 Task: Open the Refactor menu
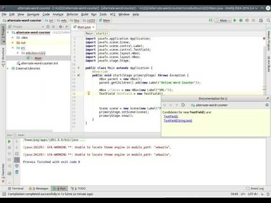coord(72,14)
